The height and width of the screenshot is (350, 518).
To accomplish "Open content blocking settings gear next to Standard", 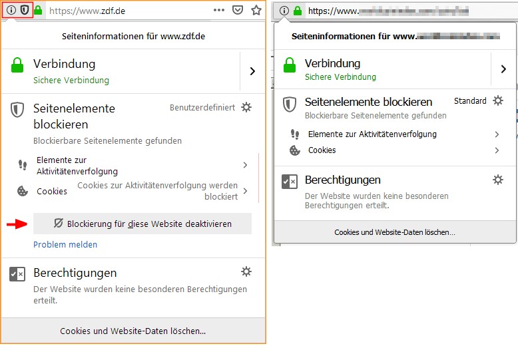I will [x=498, y=101].
